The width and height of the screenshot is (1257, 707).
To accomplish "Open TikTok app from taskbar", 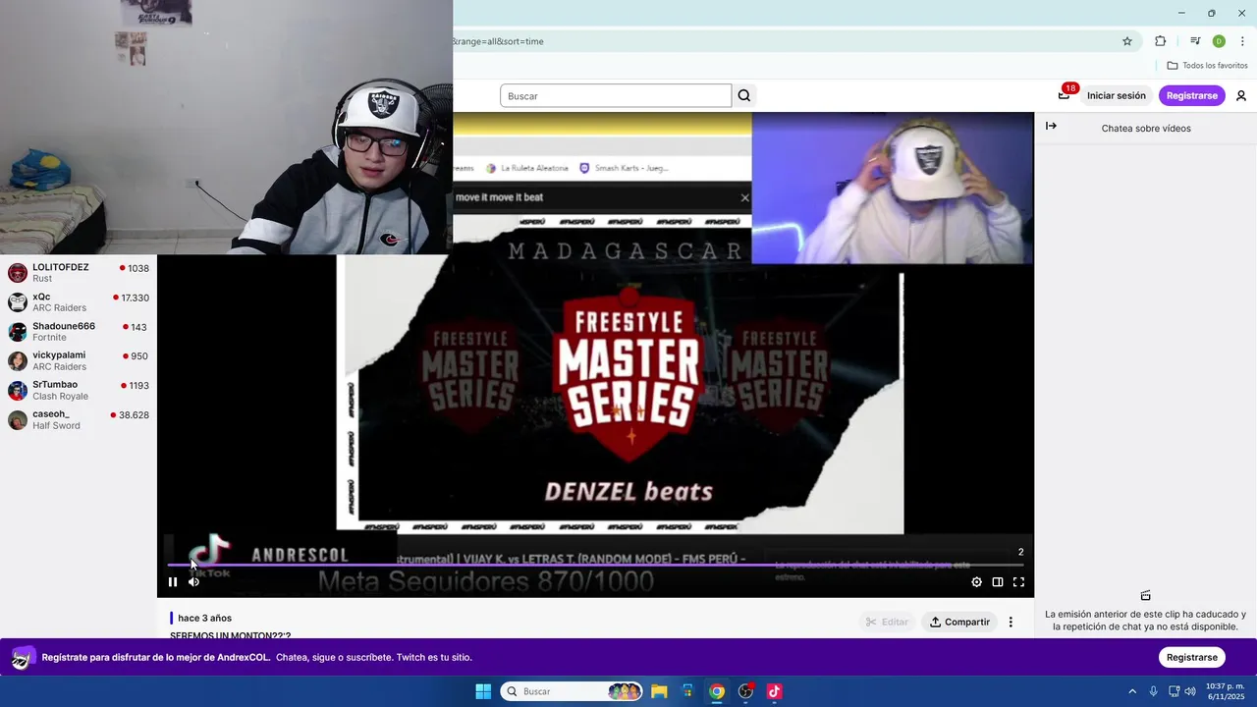I will pyautogui.click(x=774, y=691).
